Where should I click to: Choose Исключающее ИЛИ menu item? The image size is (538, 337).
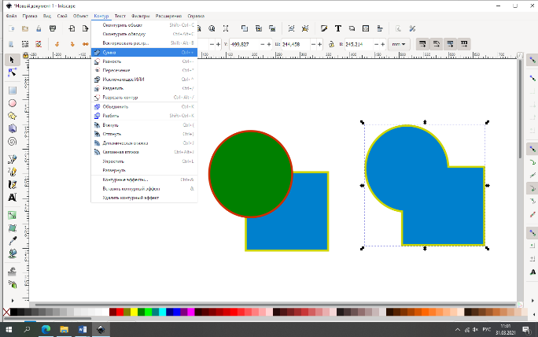[144, 80]
